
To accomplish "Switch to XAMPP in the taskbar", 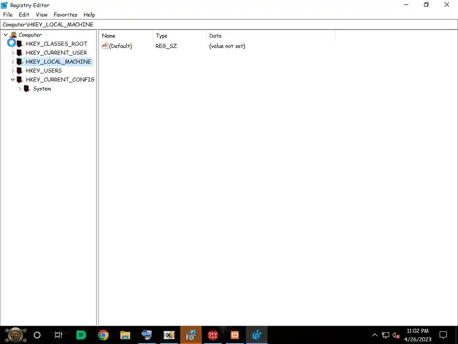I will (x=235, y=335).
